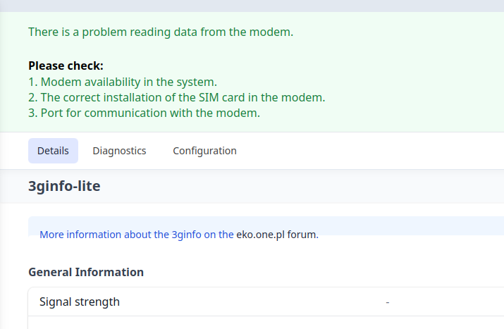Screen dimensions: 504x329
Task: Click the General Information section heading
Action: [86, 272]
